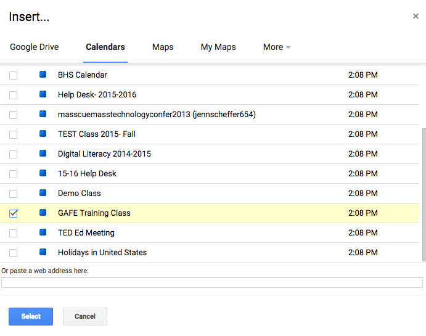Click the calendar icon next to Holidays in United States
This screenshot has height=336, width=426.
coord(43,252)
